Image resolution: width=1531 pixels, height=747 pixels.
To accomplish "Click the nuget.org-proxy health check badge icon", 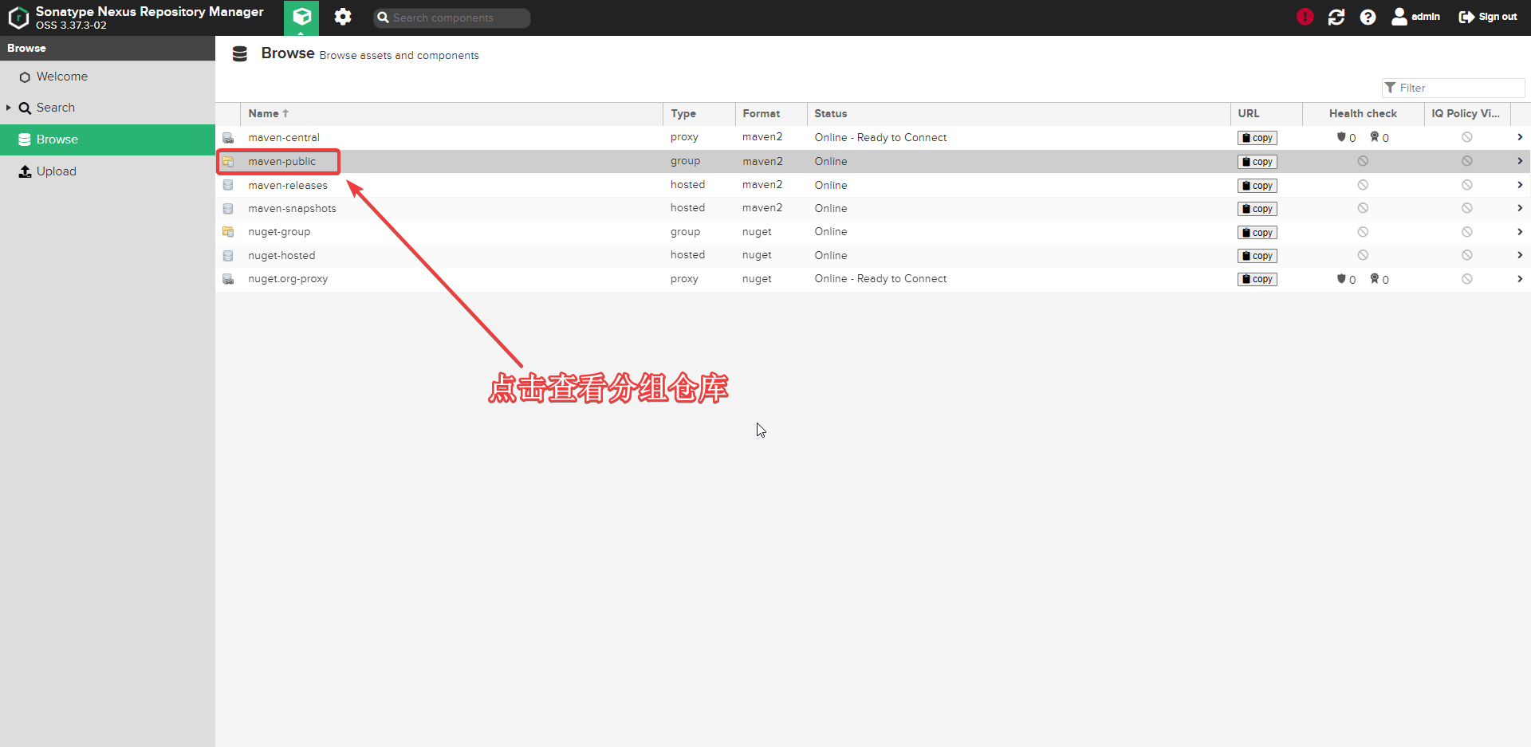I will tap(1375, 279).
